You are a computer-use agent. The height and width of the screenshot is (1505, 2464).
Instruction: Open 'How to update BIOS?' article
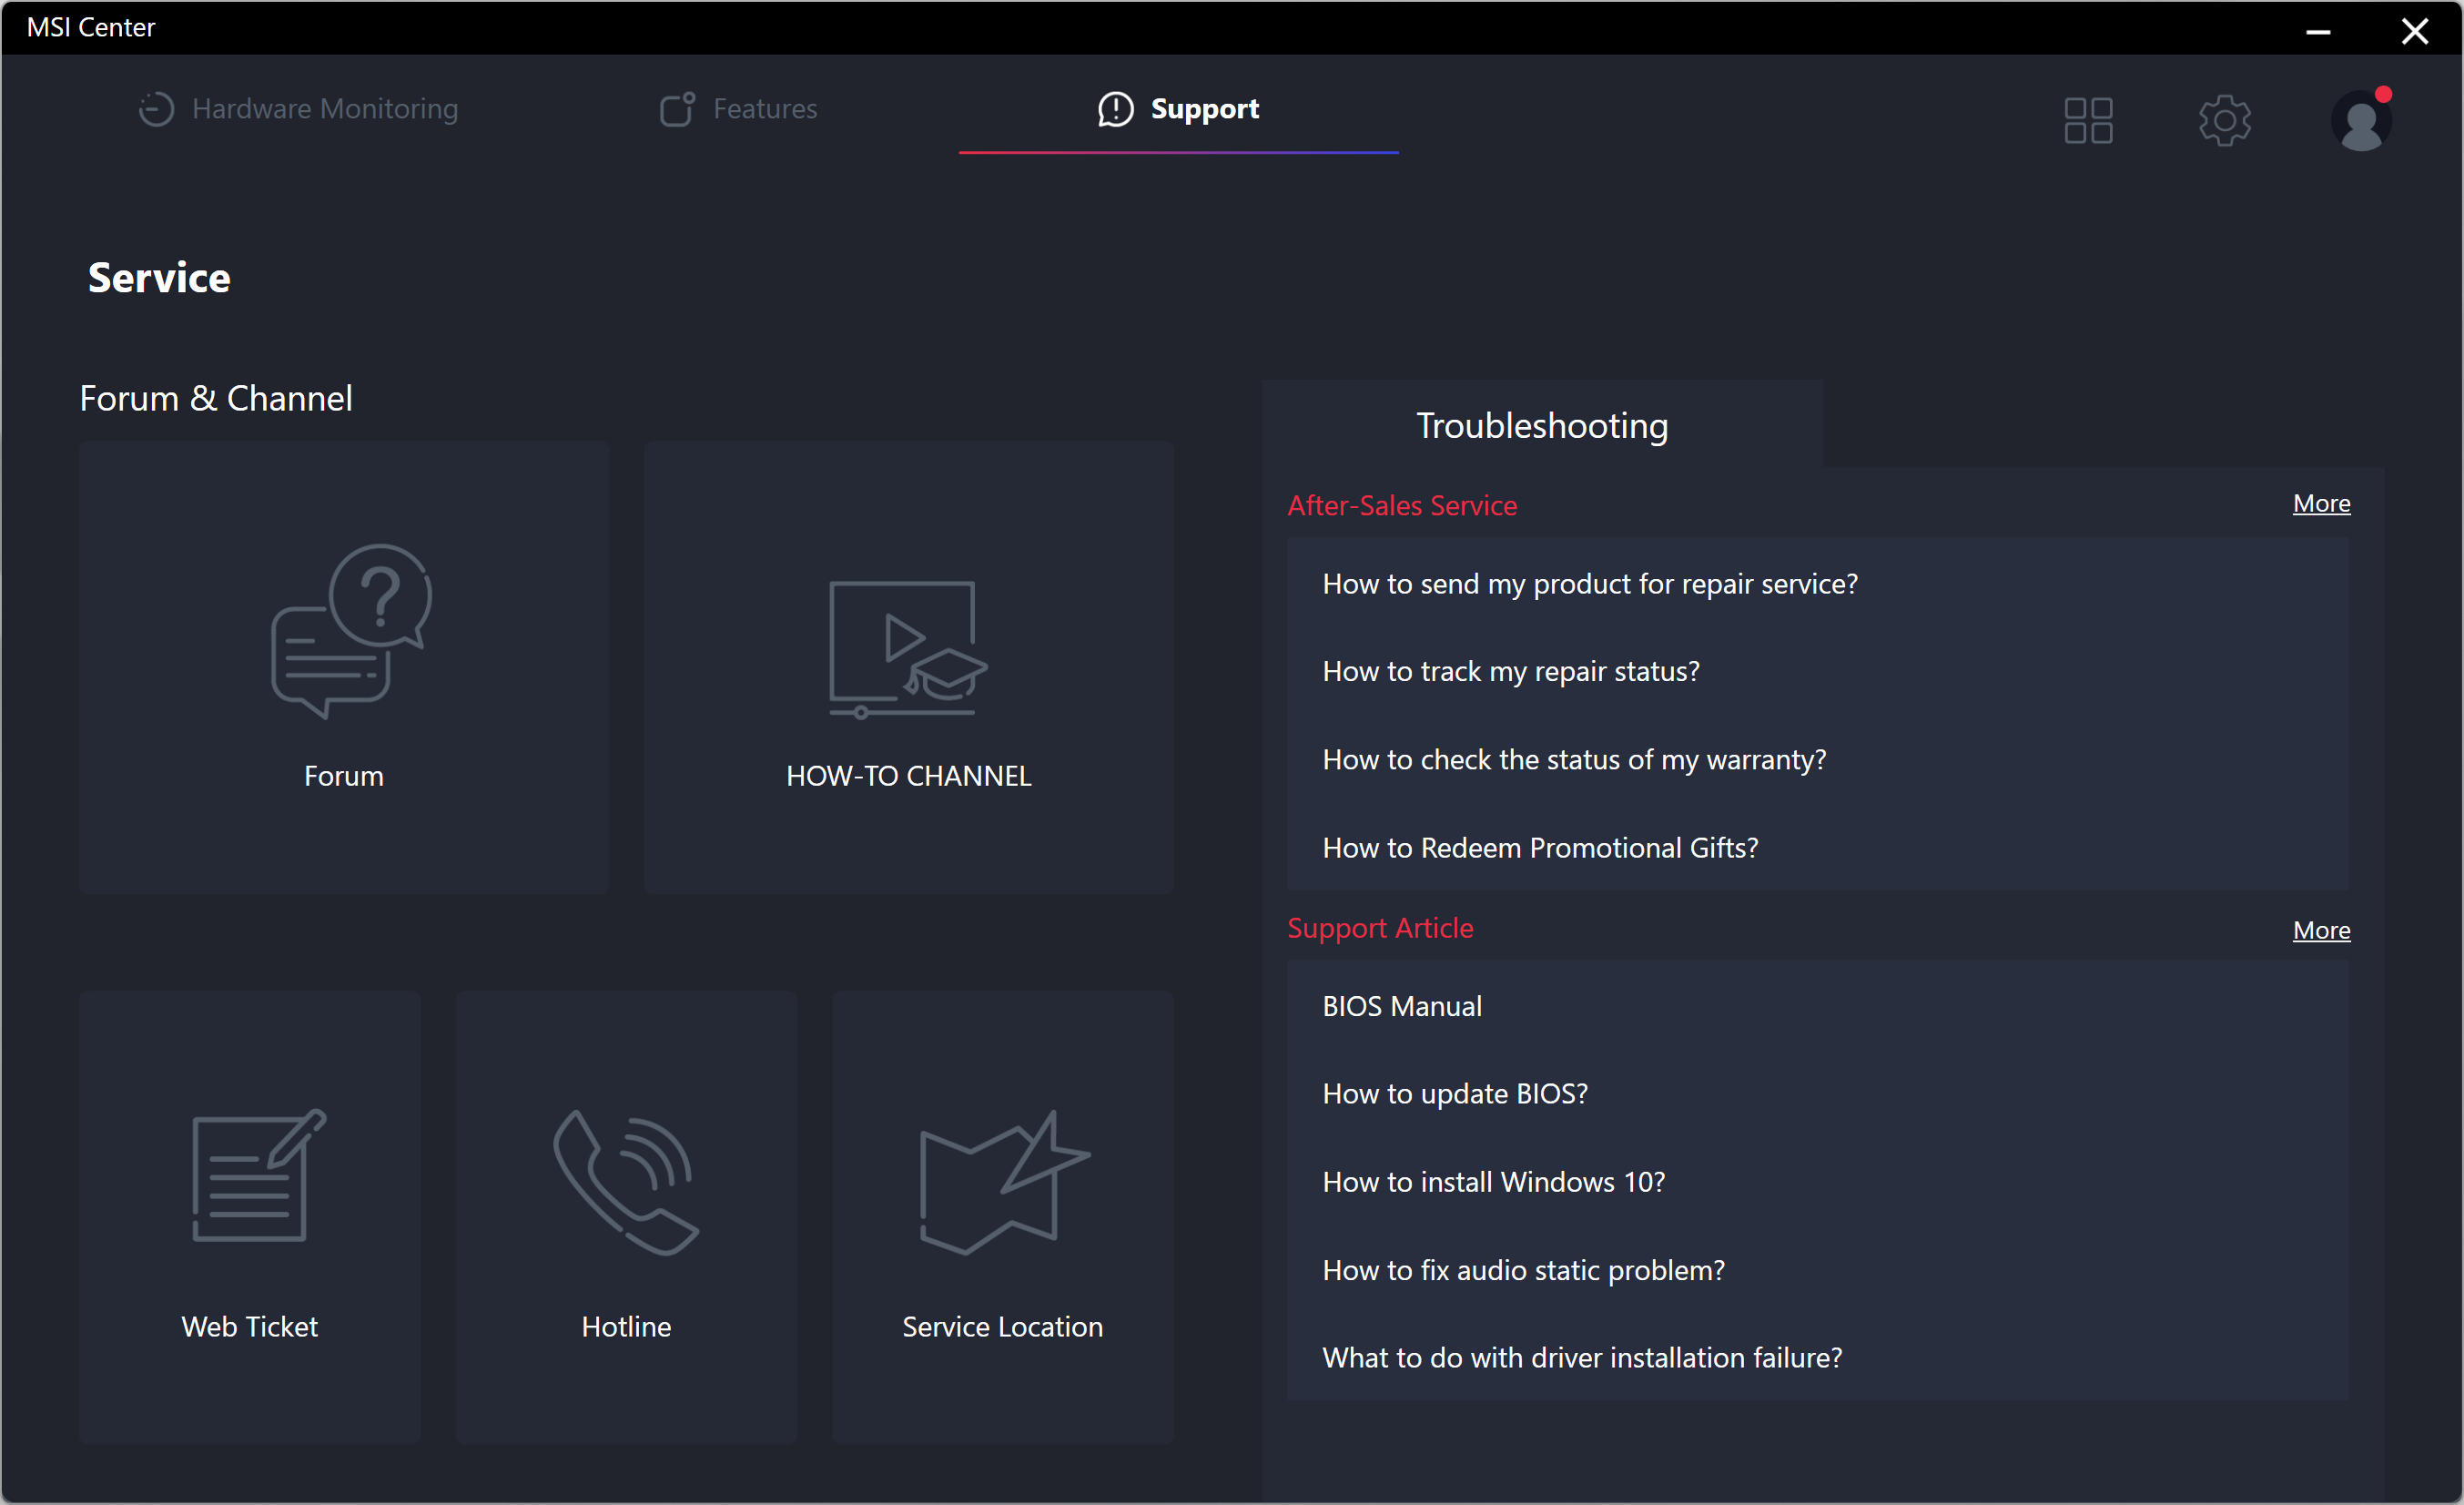click(x=1454, y=1093)
